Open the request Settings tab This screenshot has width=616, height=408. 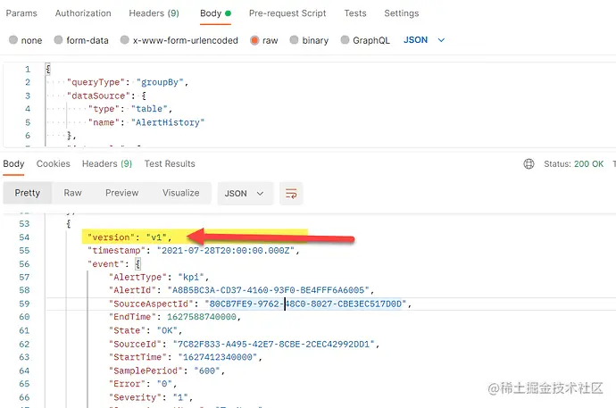coord(402,13)
